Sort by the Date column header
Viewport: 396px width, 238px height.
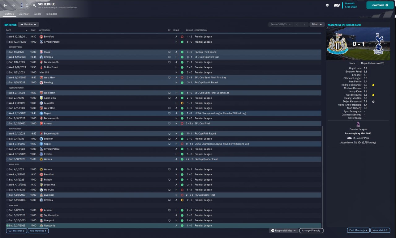tap(8, 30)
